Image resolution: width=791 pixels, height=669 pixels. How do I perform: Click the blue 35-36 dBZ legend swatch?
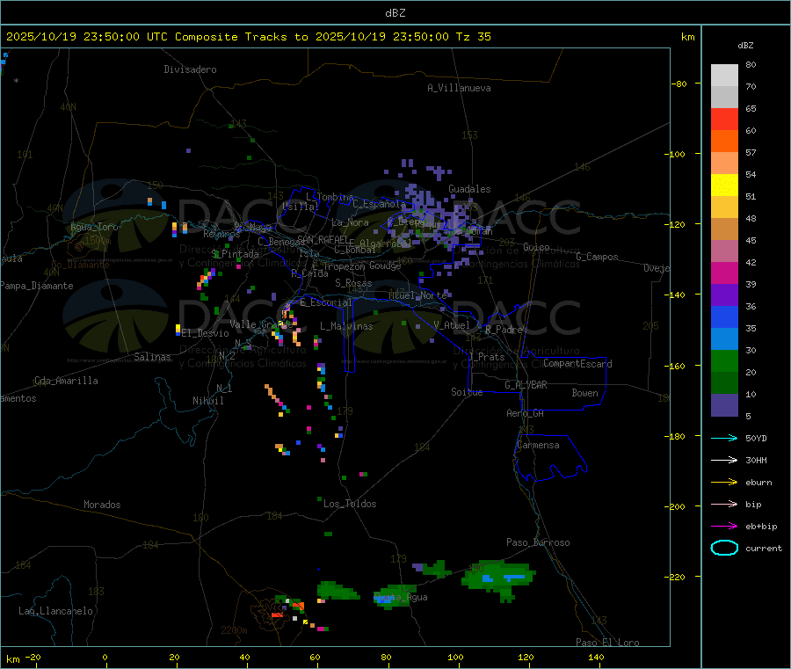724,316
